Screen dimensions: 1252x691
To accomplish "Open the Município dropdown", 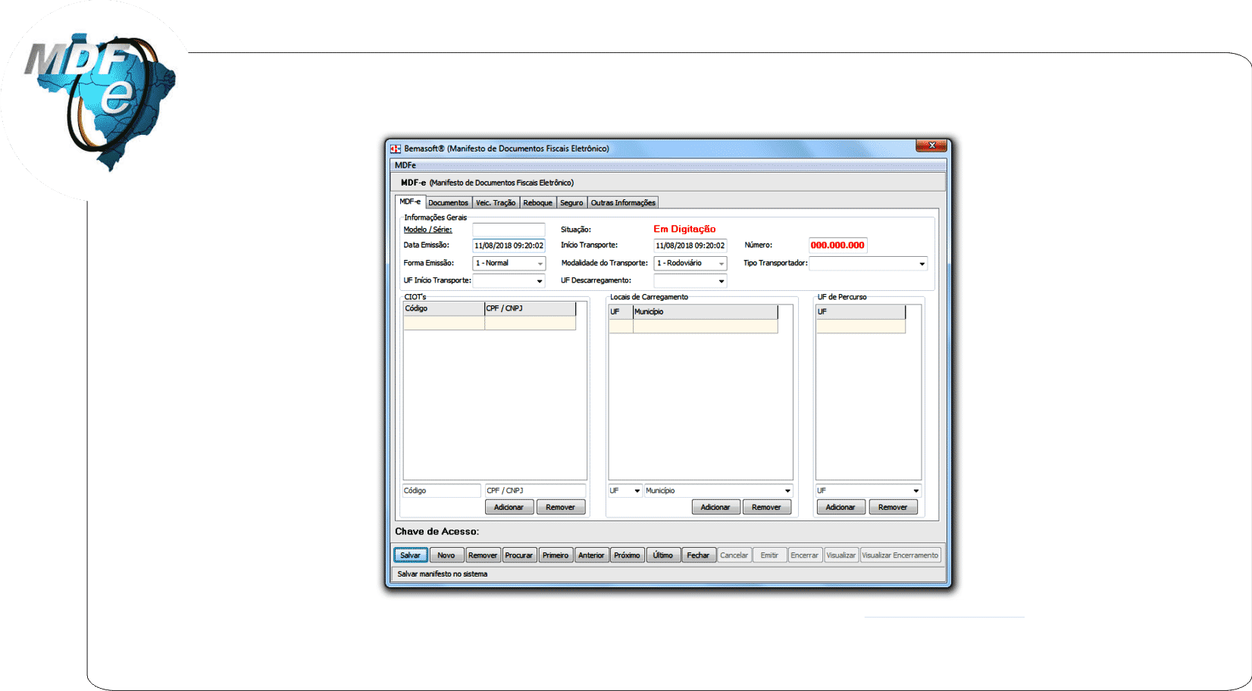I will (718, 490).
